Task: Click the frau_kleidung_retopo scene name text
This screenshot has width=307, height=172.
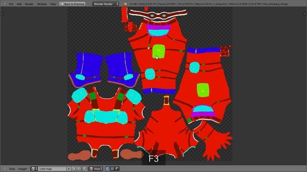Action: click(x=276, y=4)
